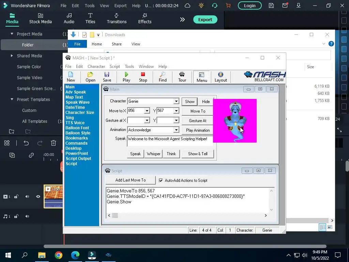Open Filmora headset support icon
The height and width of the screenshot is (262, 349).
[215, 5]
